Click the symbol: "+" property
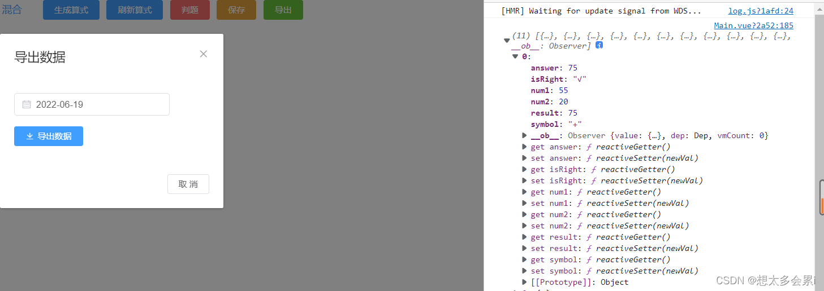The width and height of the screenshot is (824, 291). (x=556, y=124)
